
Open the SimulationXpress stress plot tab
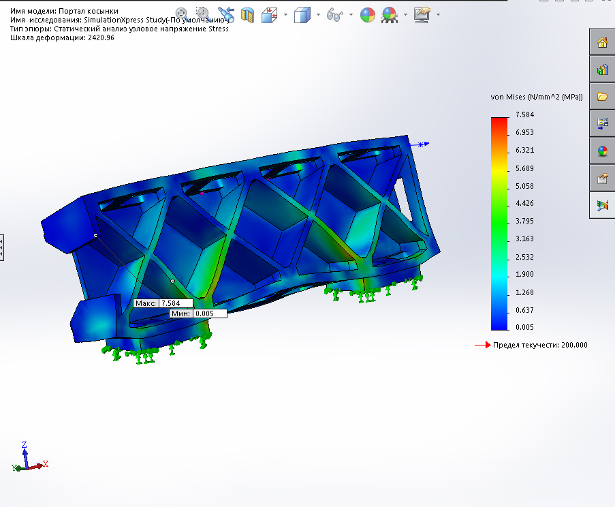coord(603,205)
